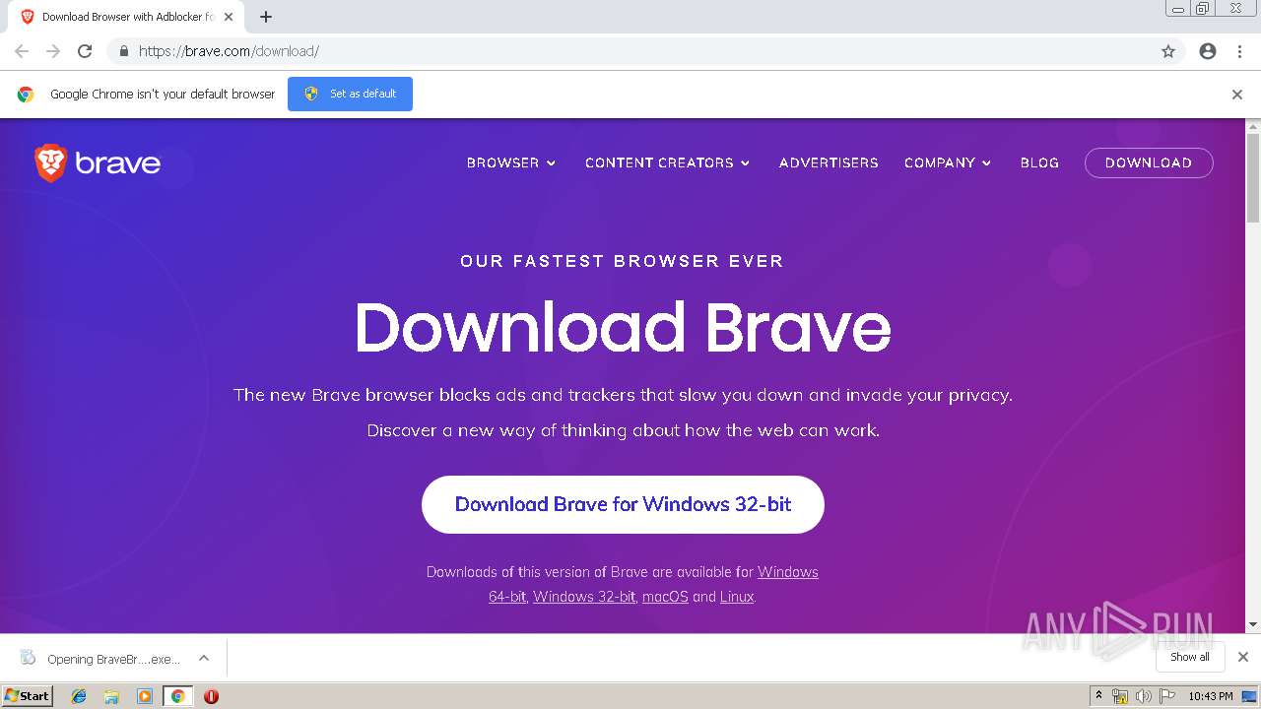This screenshot has width=1261, height=709.
Task: Click Show all downloads button
Action: pyautogui.click(x=1190, y=657)
